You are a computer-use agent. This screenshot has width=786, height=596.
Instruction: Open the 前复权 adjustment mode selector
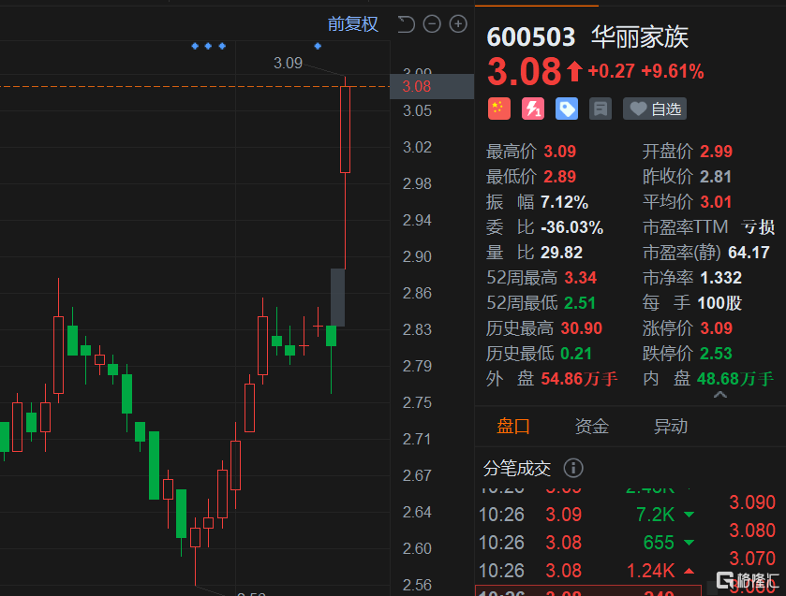point(353,24)
